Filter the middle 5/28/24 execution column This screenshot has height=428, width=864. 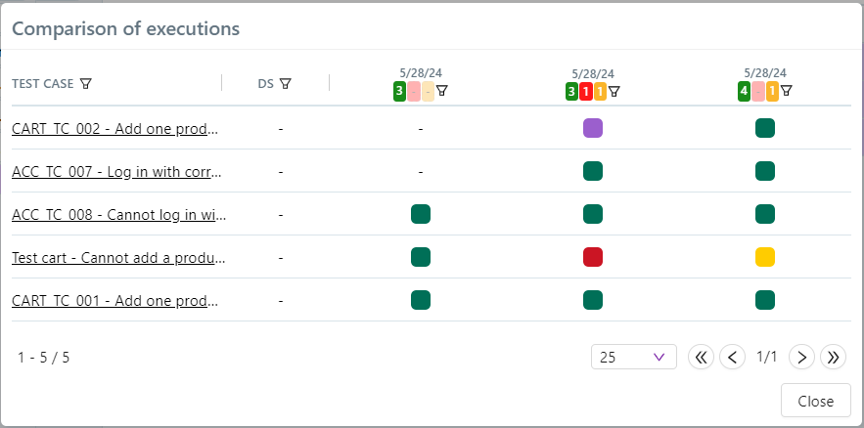click(x=614, y=92)
